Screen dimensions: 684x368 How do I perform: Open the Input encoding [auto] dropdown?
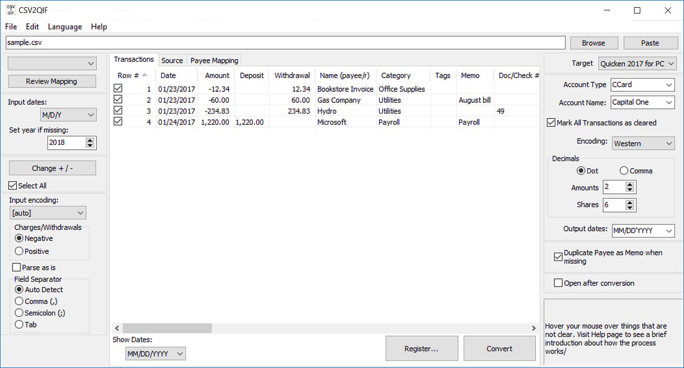pyautogui.click(x=48, y=213)
